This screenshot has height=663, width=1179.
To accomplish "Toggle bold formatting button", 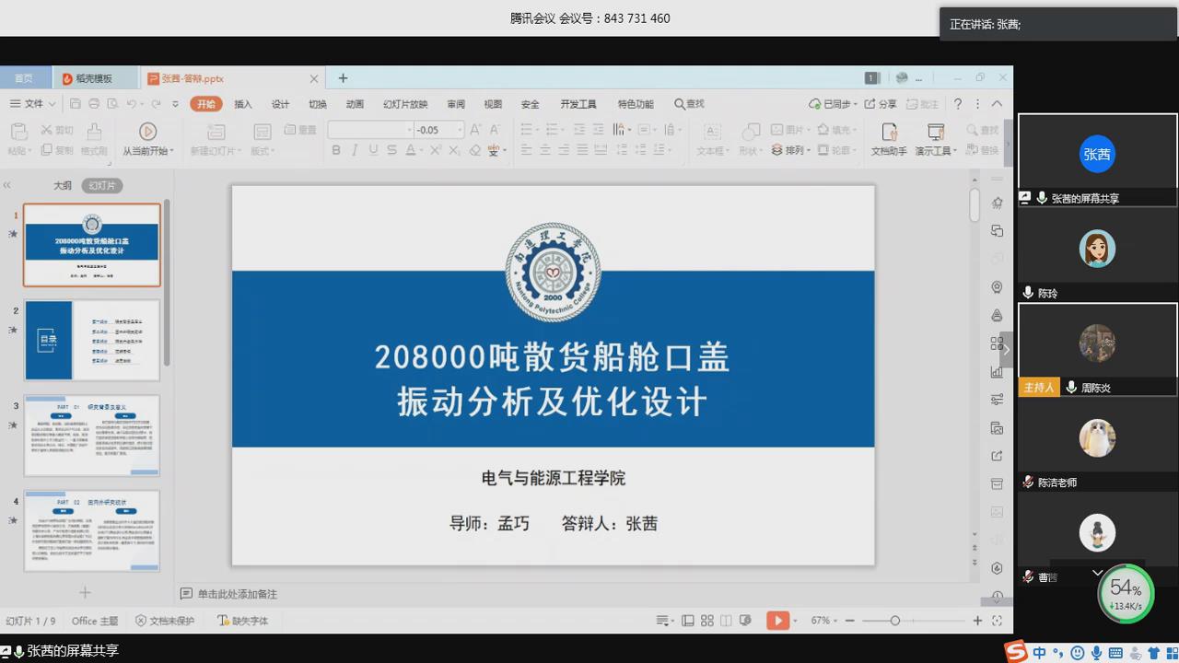I will coord(336,150).
